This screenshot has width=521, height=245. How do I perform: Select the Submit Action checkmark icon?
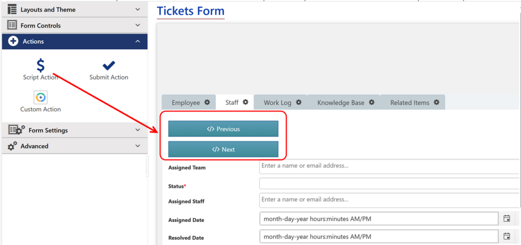[109, 66]
